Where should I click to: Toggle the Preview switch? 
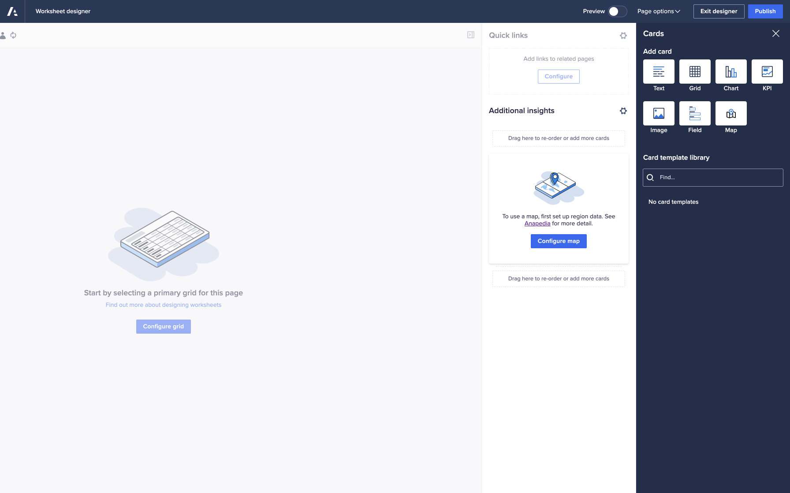[x=618, y=11]
